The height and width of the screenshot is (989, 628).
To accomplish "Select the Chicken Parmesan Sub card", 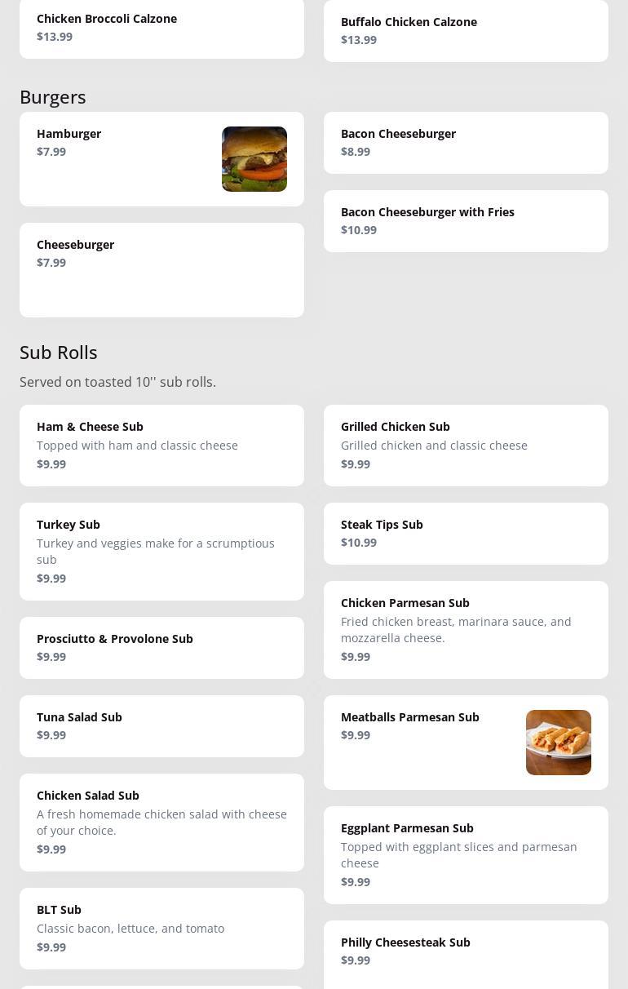I will click(465, 630).
